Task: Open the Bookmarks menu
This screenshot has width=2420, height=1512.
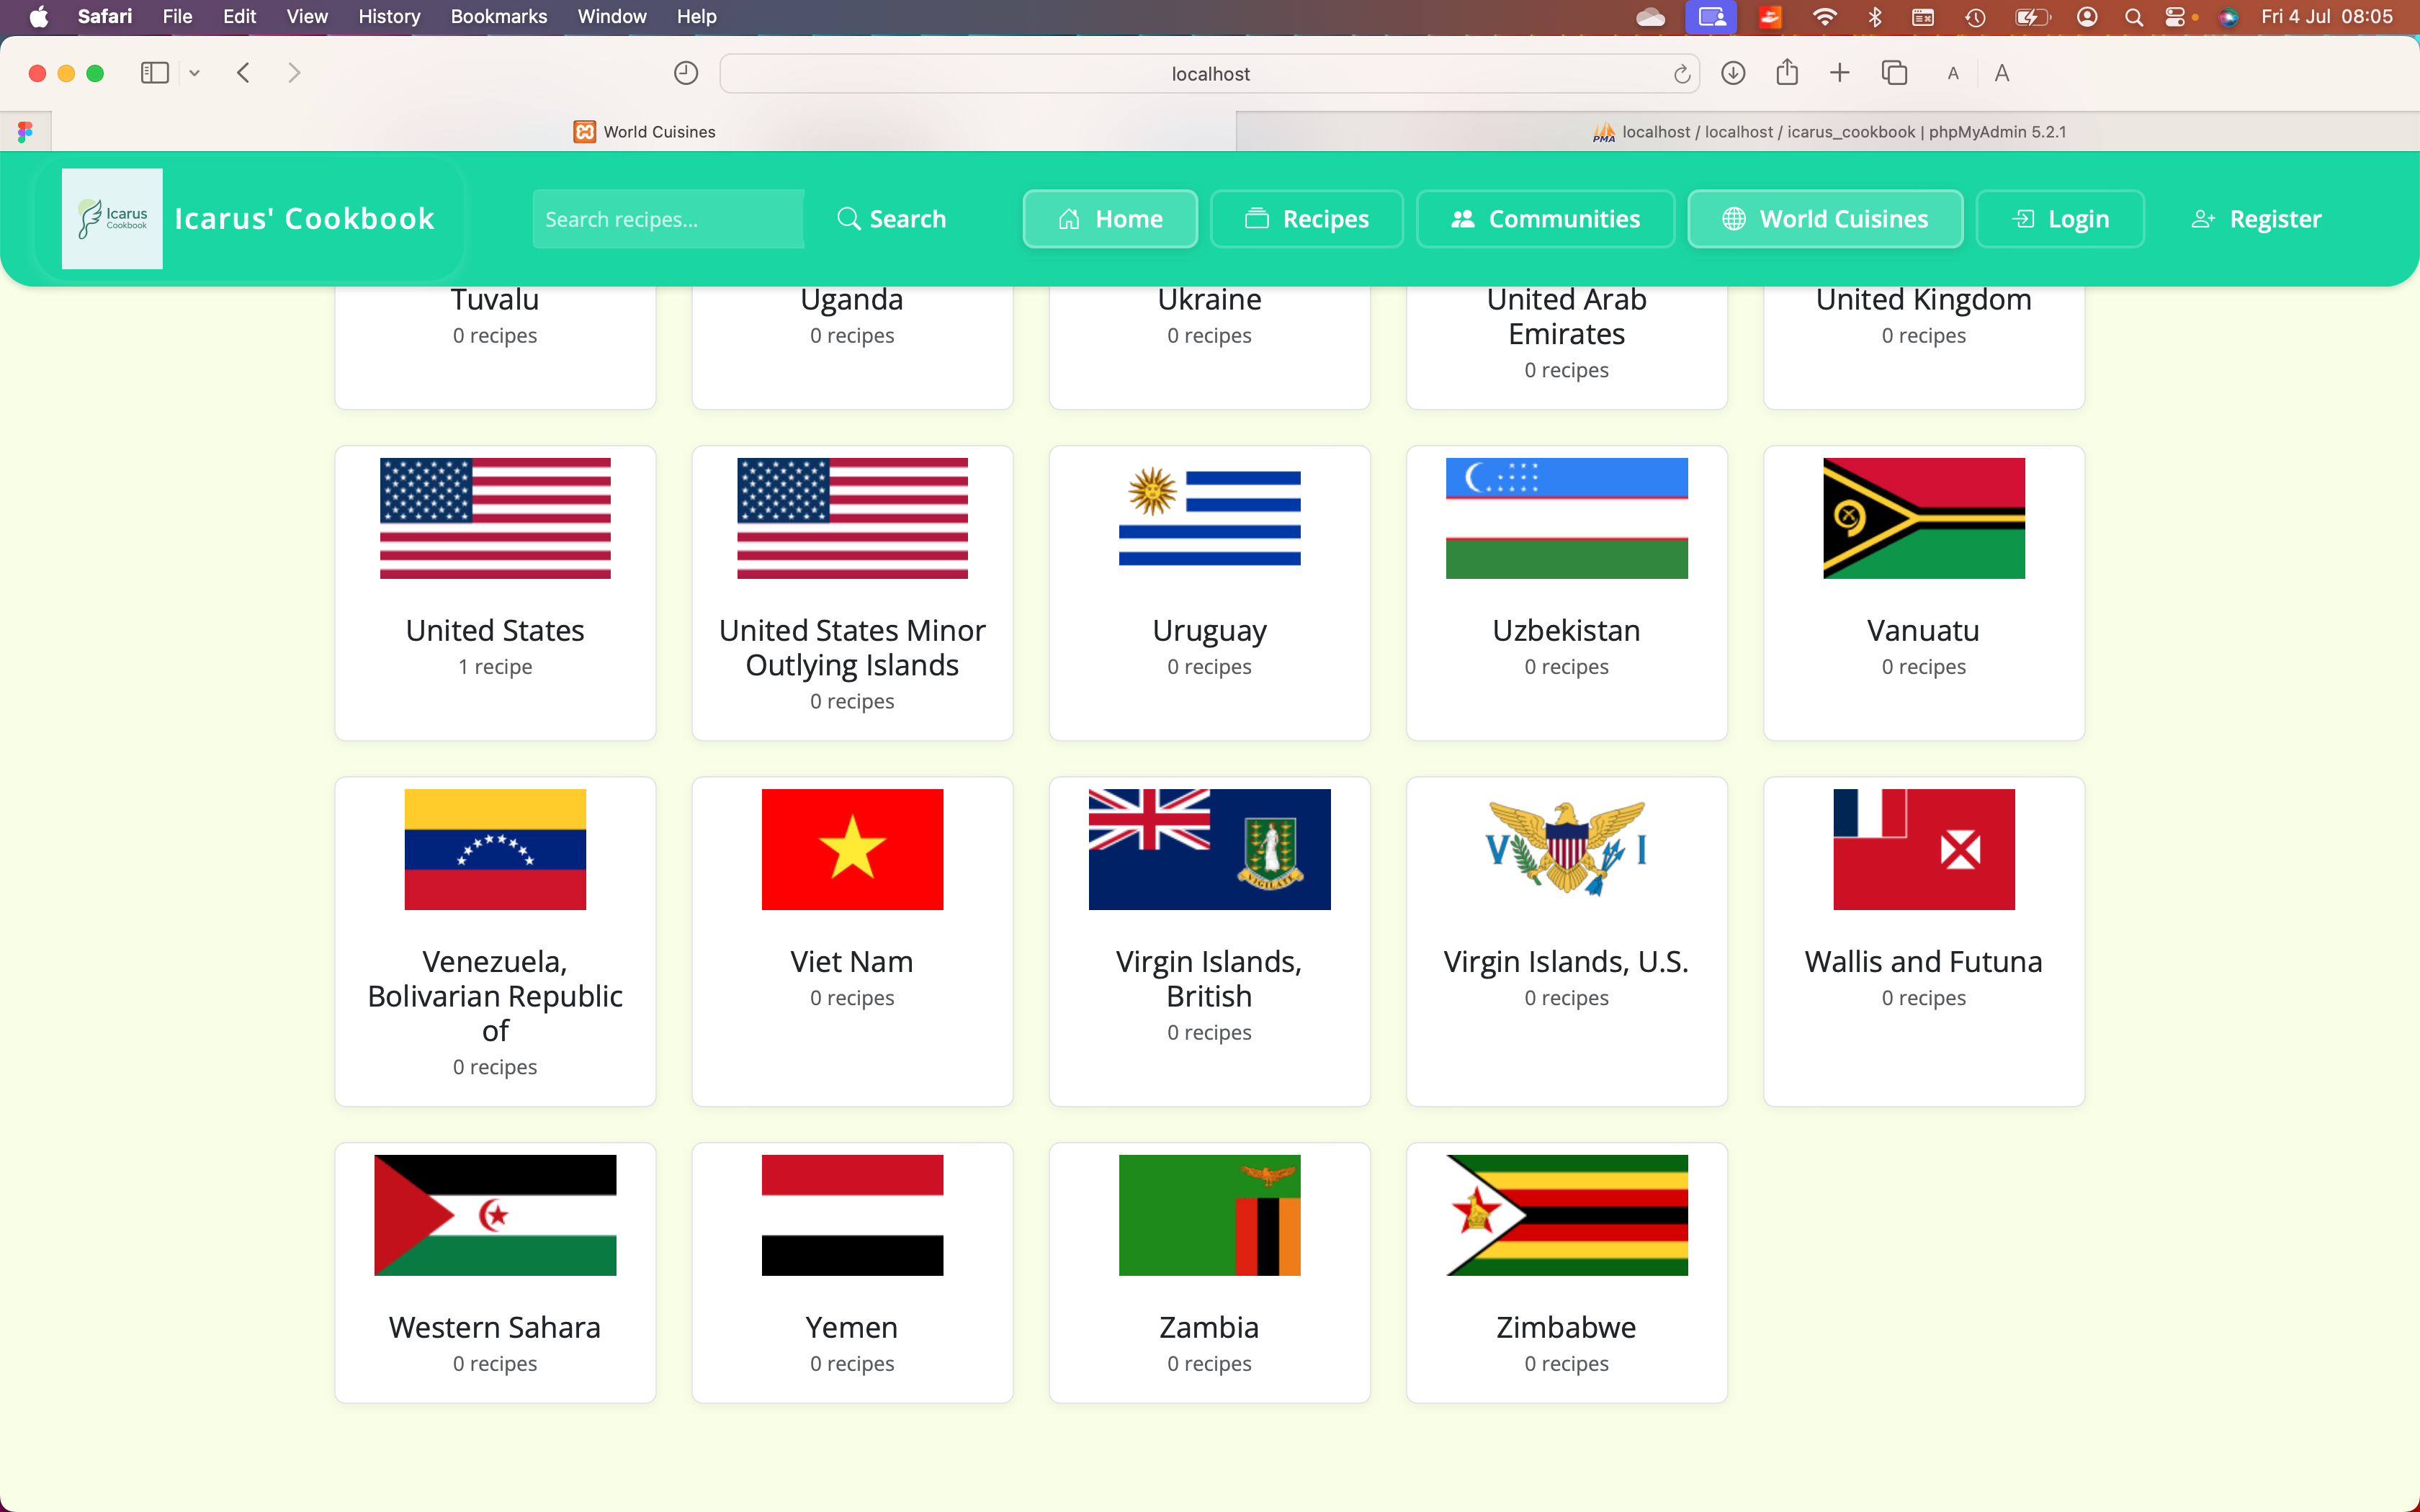Action: tap(498, 16)
